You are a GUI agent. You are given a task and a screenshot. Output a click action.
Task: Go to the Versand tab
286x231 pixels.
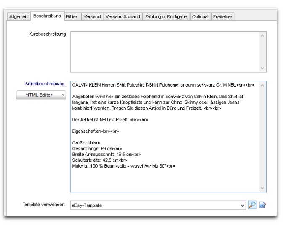(92, 17)
